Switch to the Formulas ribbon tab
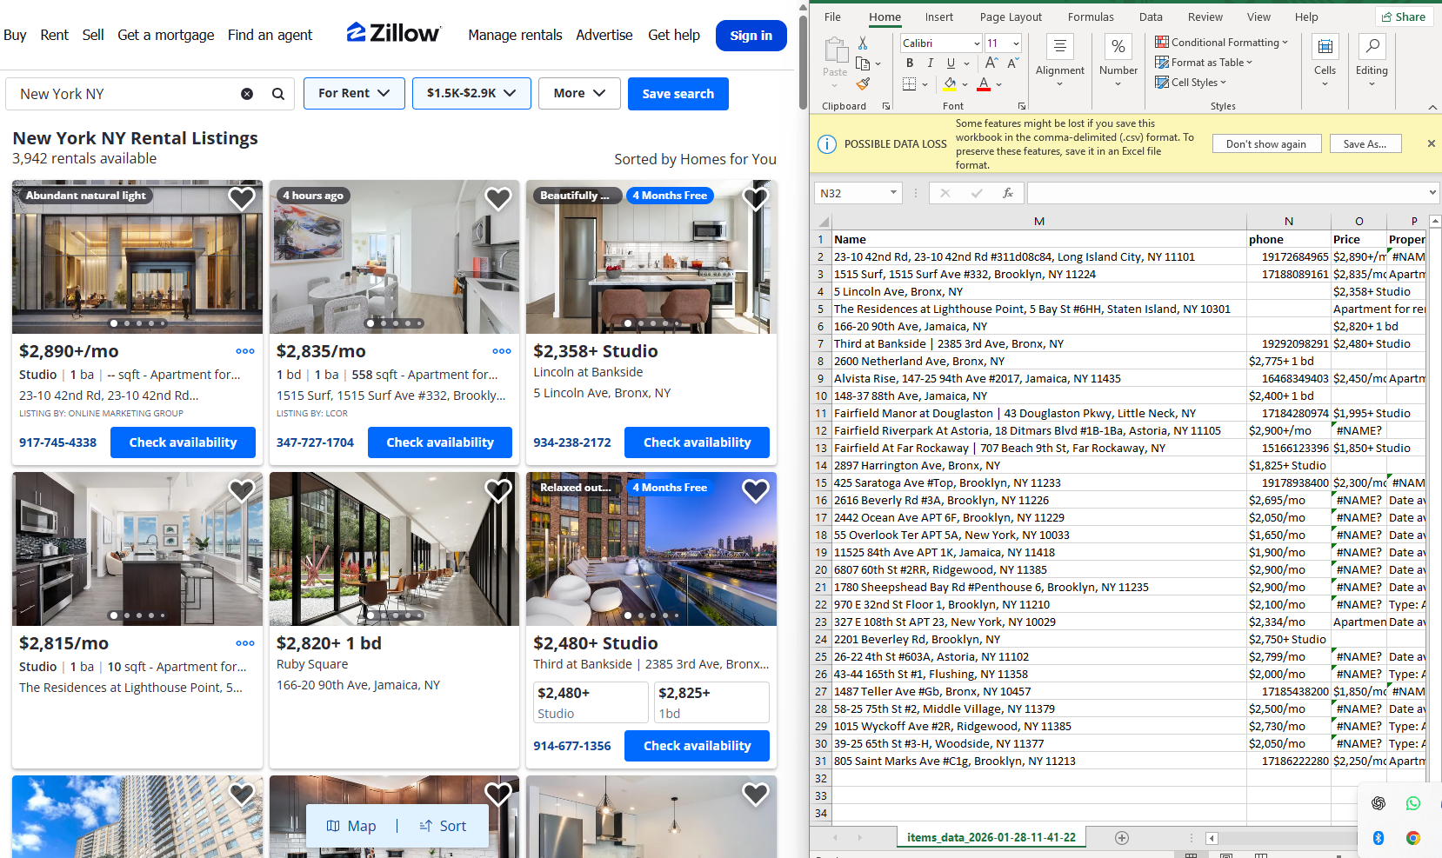Screen dimensions: 1442x858 (1091, 17)
